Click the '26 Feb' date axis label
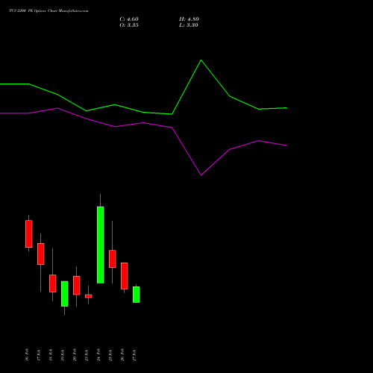The image size is (373, 373). [122, 355]
